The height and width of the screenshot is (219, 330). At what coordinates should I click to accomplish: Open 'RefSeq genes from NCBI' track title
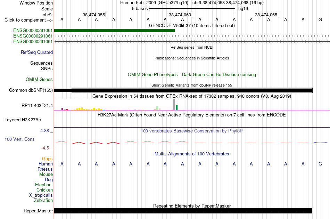tap(192, 47)
